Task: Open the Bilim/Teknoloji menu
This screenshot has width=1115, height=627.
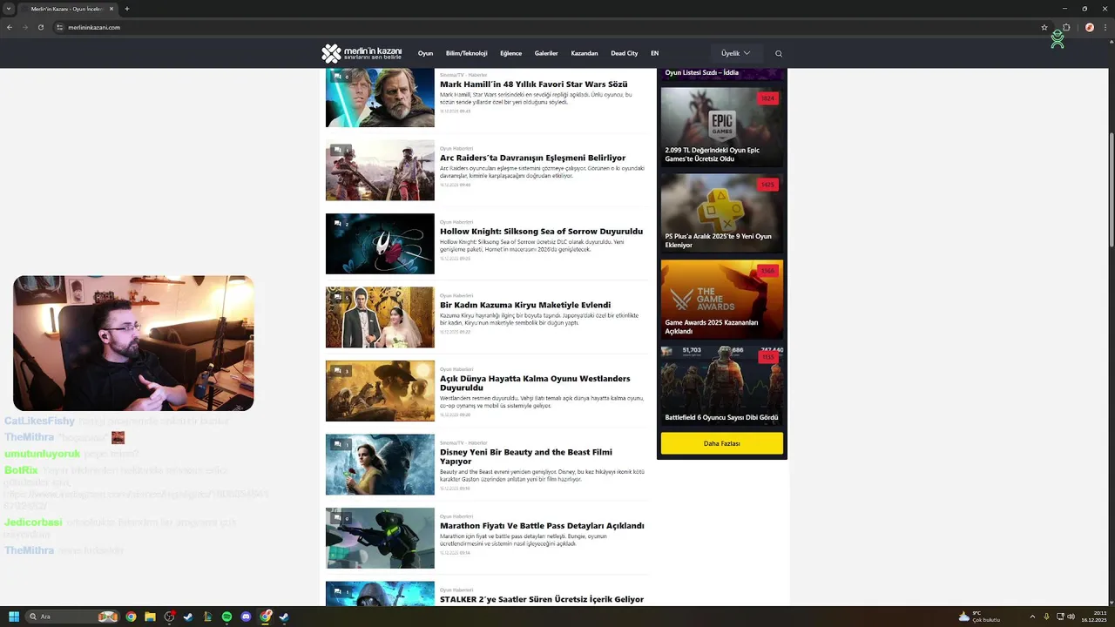Action: pyautogui.click(x=467, y=53)
